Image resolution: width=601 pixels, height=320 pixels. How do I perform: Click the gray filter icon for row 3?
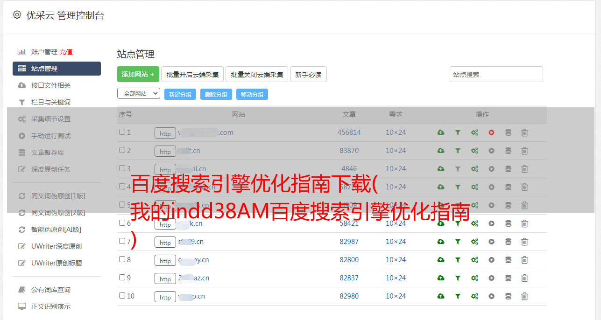[458, 169]
